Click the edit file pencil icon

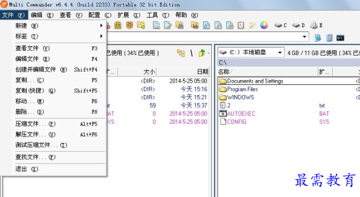tap(168, 25)
